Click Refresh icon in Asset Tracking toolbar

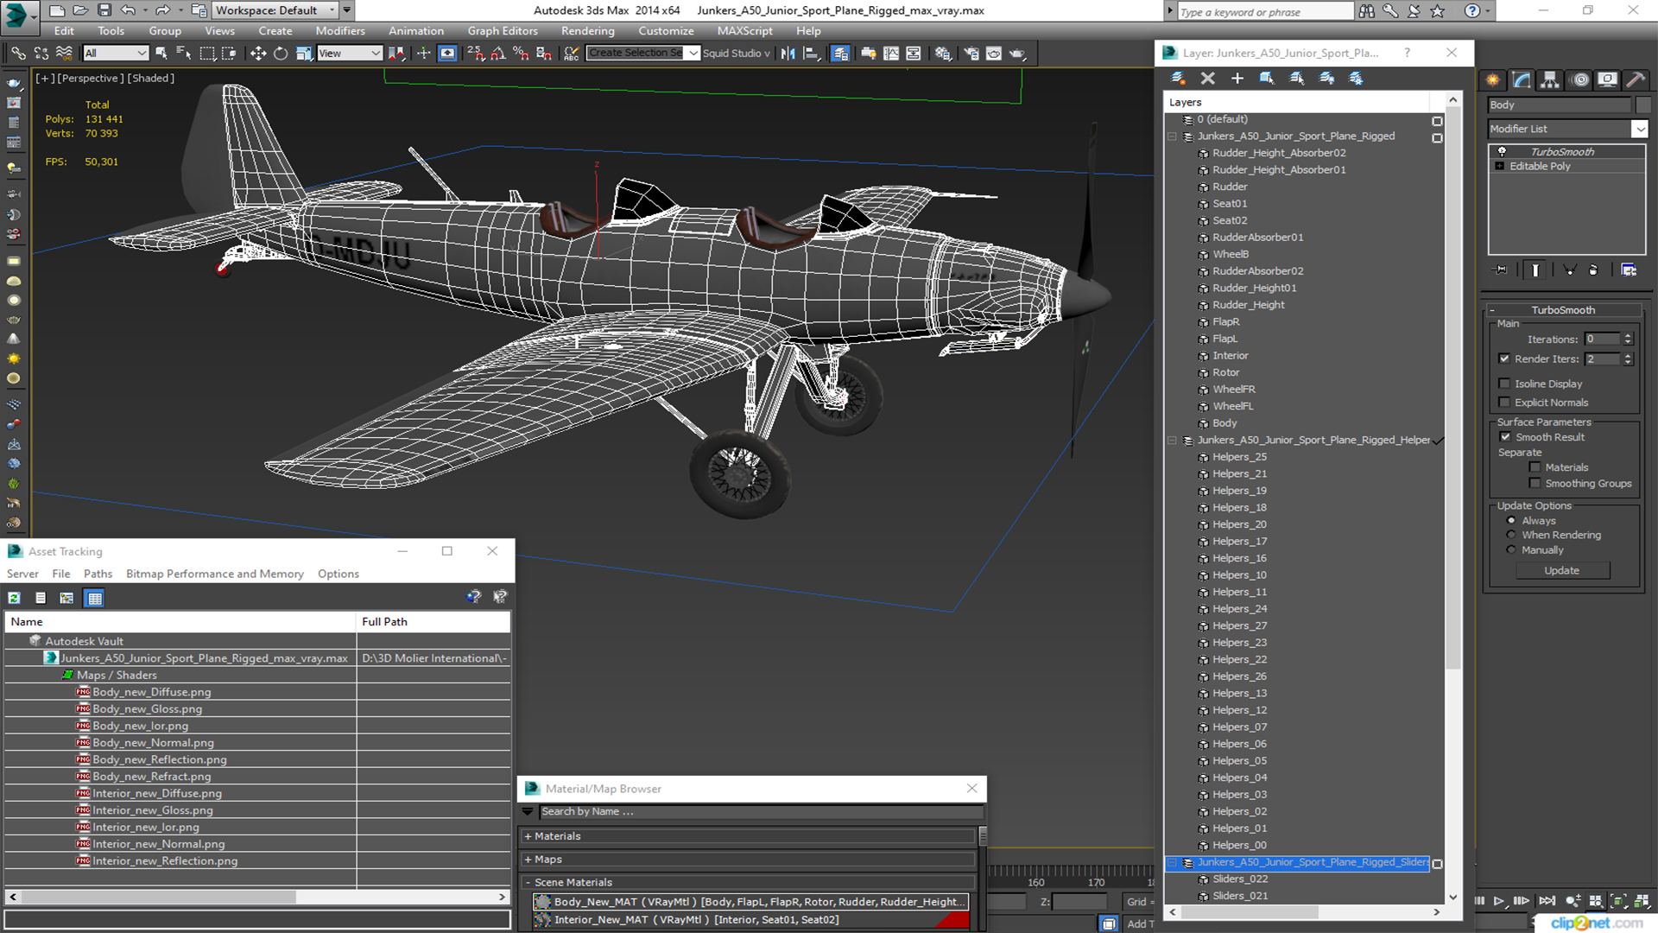tap(15, 598)
